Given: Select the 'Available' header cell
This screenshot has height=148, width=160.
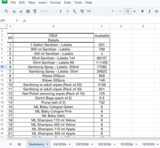Looking at the screenshot, I should (x=102, y=36).
